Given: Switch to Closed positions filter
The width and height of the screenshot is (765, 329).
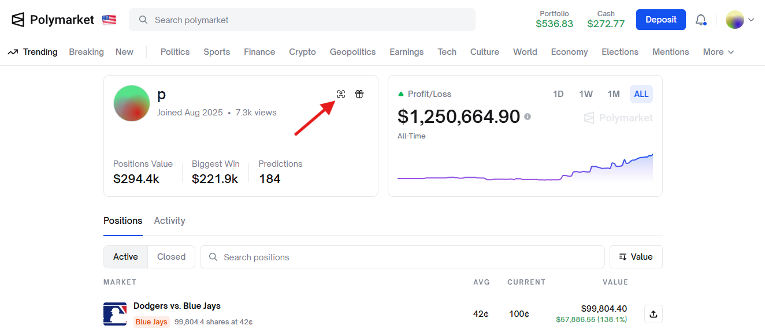Looking at the screenshot, I should [171, 257].
